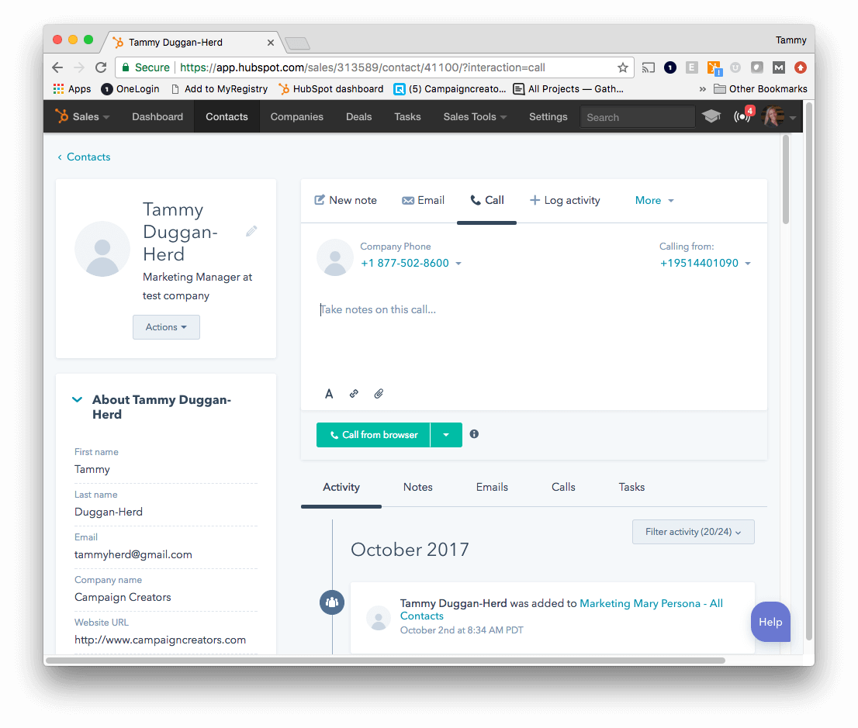Image resolution: width=858 pixels, height=728 pixels.
Task: Edit the contact name with the pencil icon
Action: pyautogui.click(x=251, y=230)
